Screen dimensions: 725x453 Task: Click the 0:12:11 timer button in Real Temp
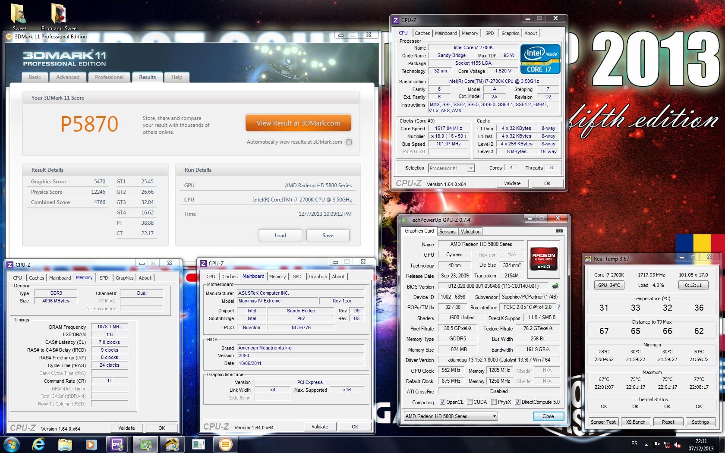693,285
